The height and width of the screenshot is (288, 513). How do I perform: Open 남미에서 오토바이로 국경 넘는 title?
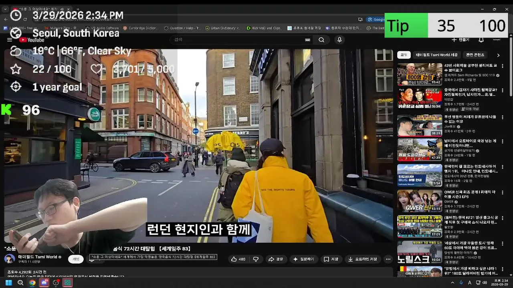[x=471, y=143]
